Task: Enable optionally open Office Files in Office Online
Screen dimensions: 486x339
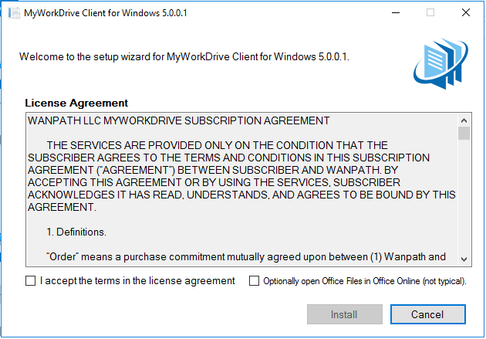Action: tap(254, 280)
